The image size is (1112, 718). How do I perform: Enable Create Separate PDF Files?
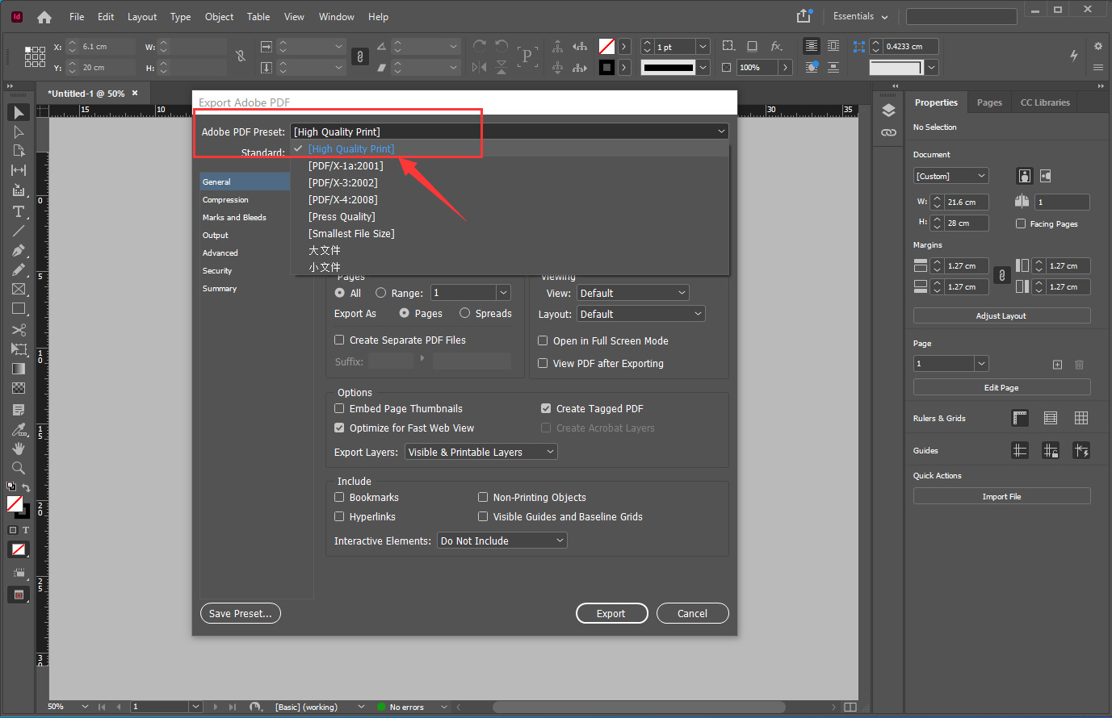click(339, 340)
